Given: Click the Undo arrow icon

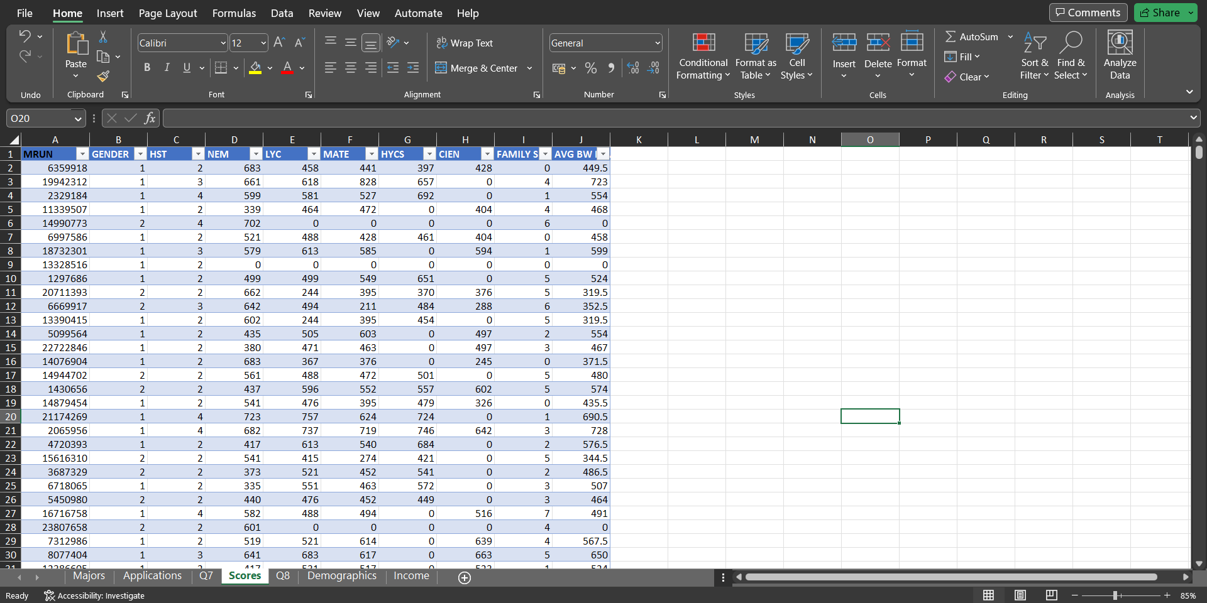Looking at the screenshot, I should [x=25, y=36].
